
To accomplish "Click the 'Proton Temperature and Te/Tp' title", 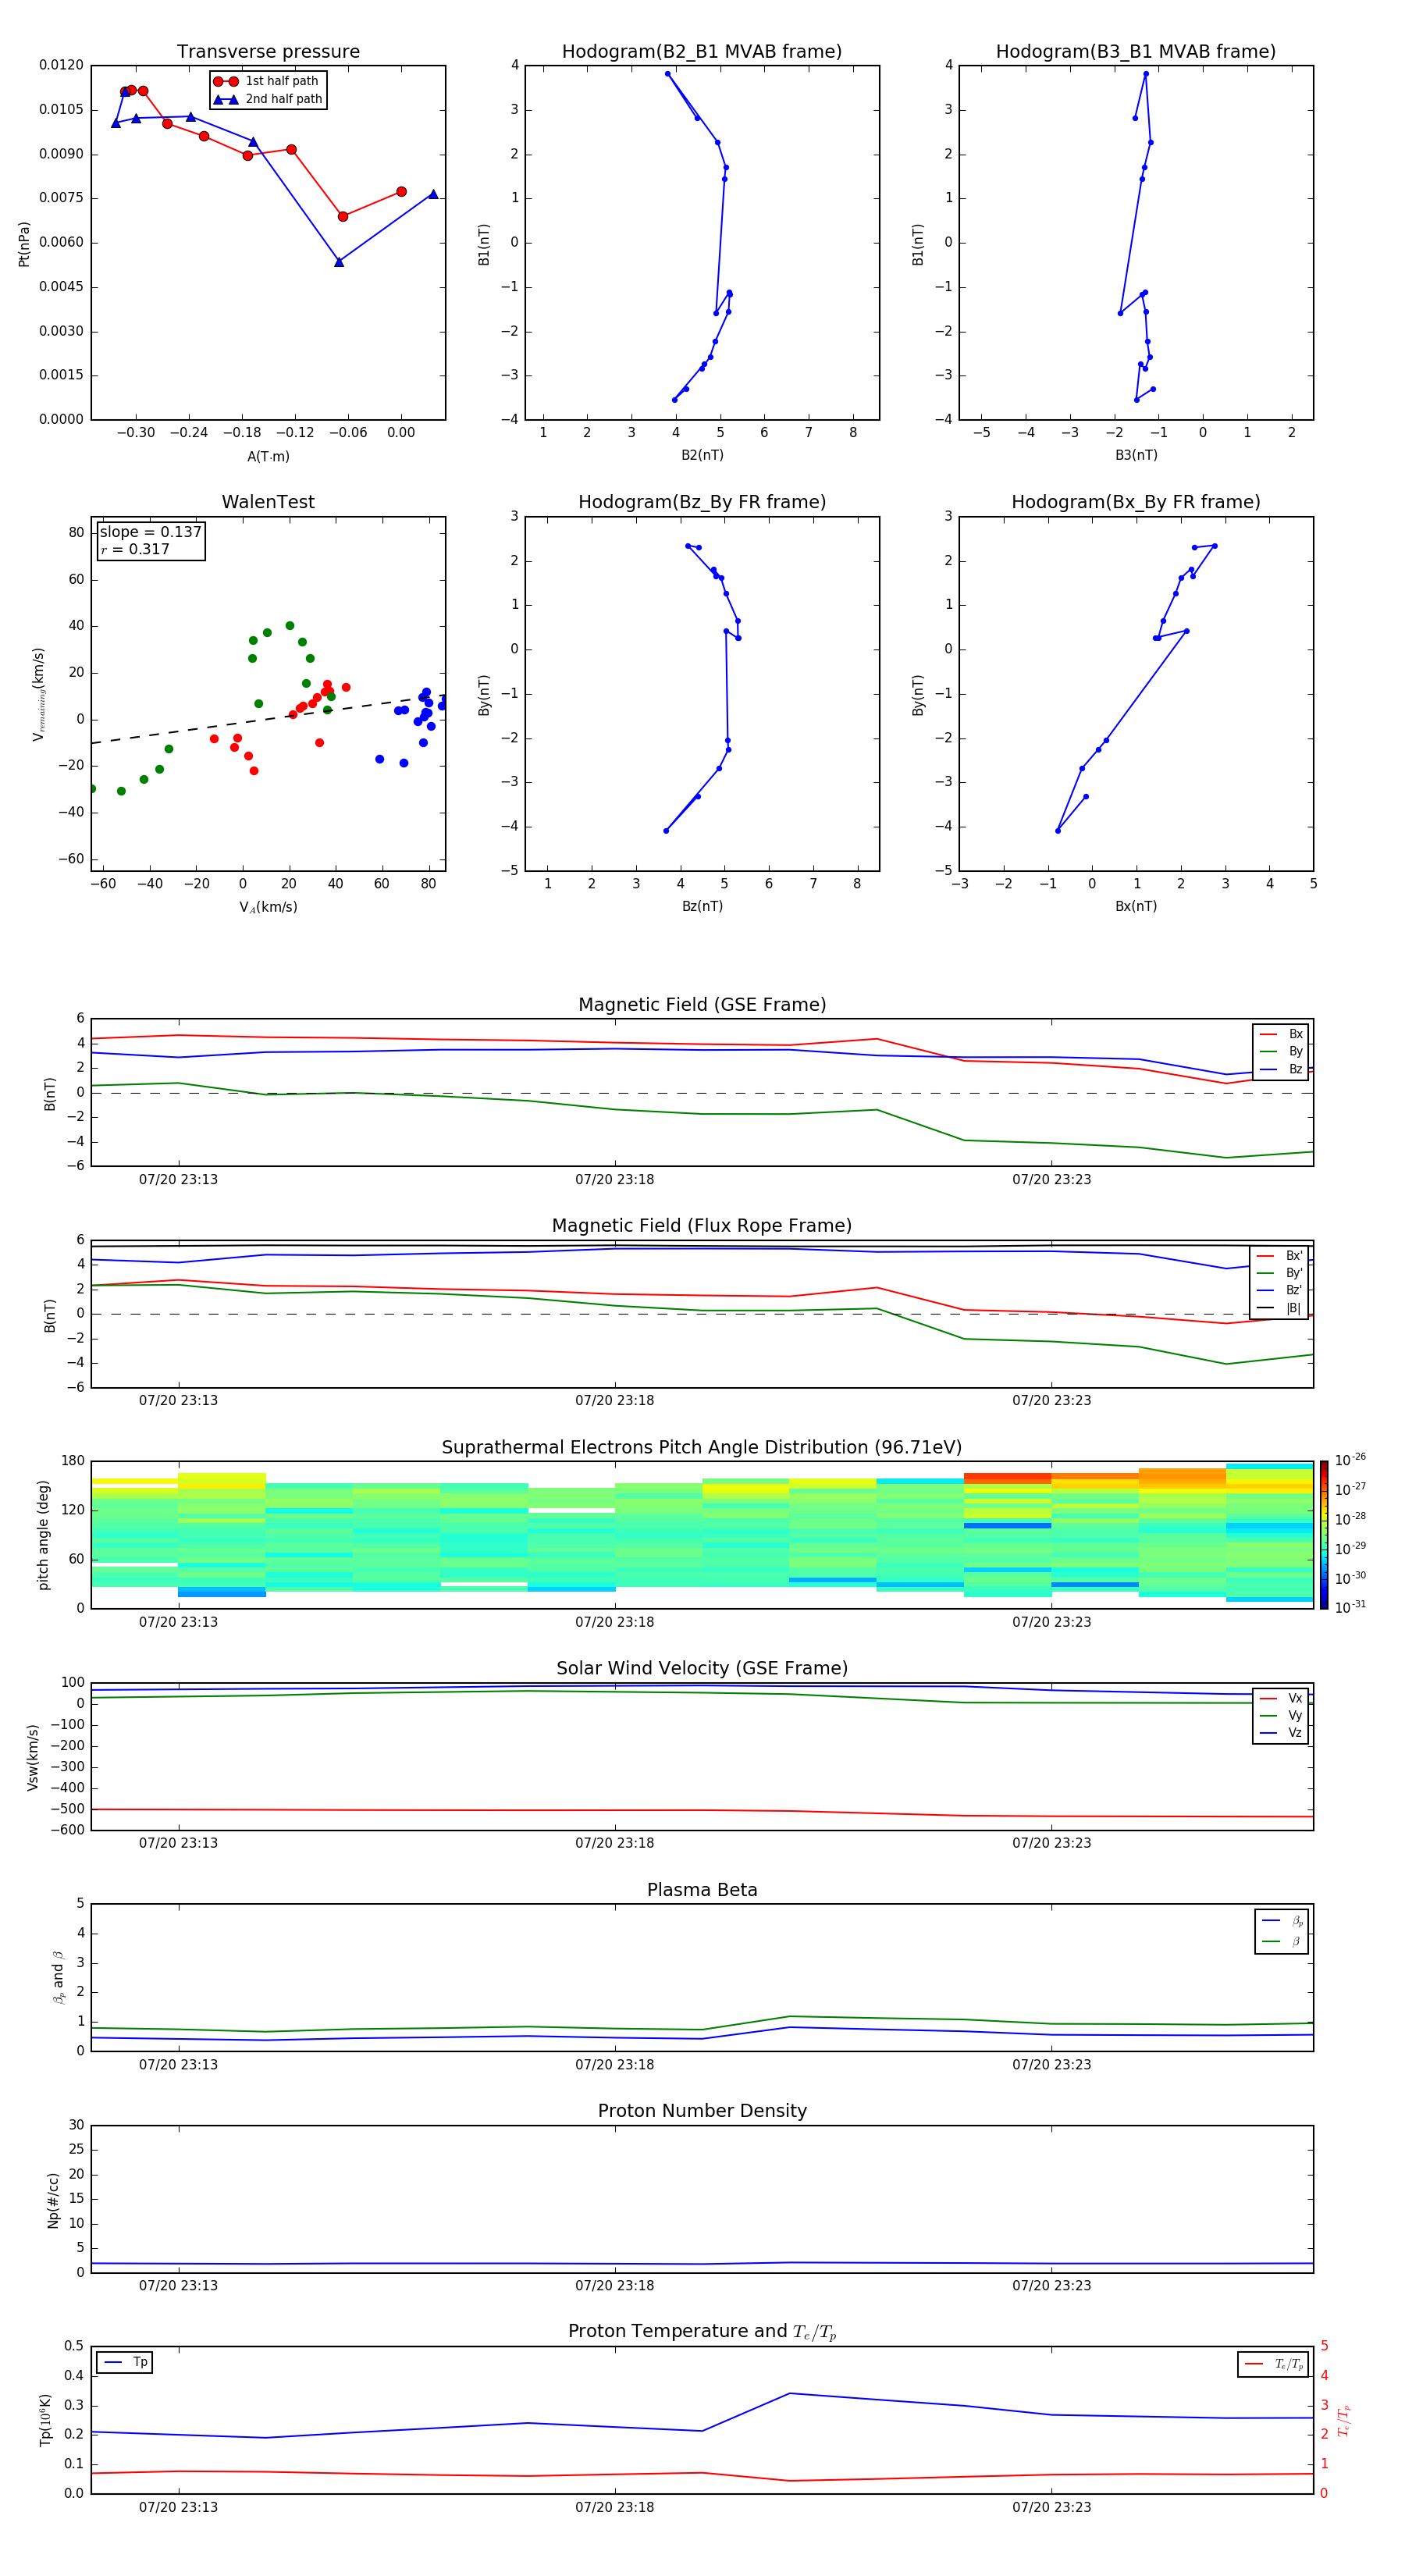I will tap(702, 2332).
